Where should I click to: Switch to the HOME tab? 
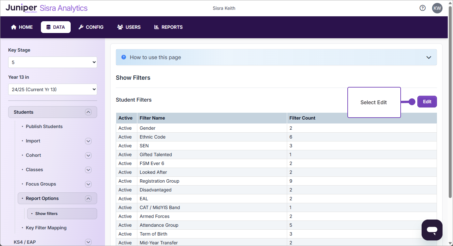(21, 27)
